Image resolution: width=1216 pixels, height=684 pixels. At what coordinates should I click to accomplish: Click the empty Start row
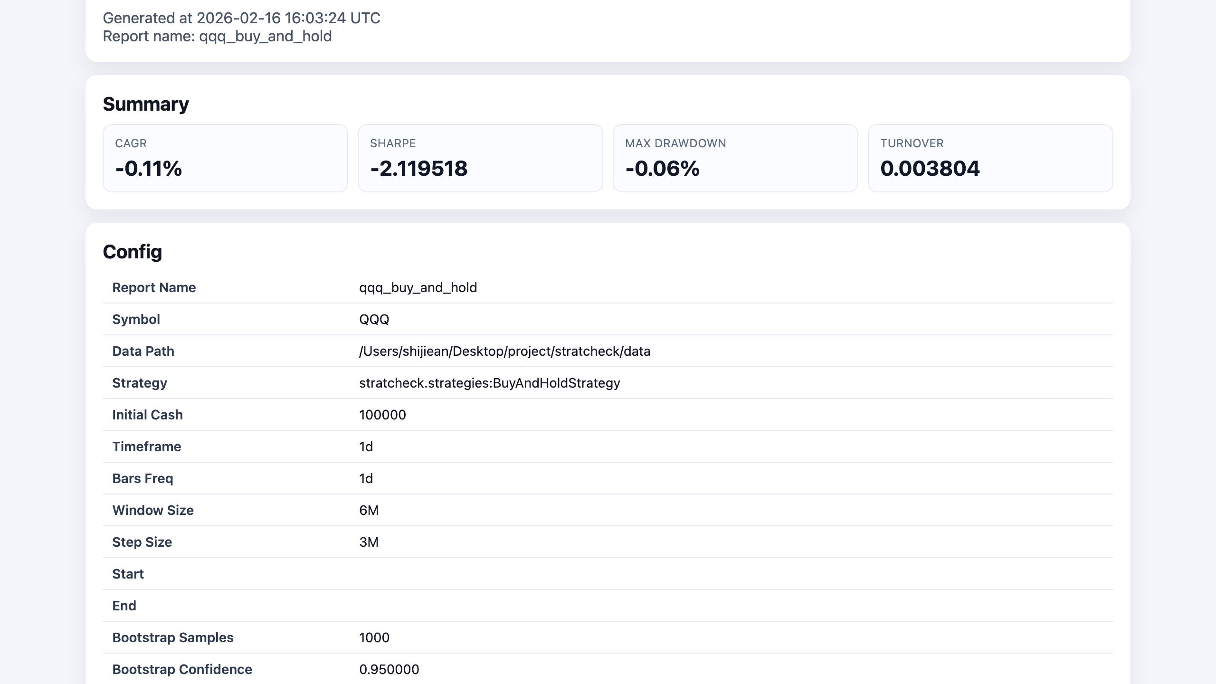[608, 574]
